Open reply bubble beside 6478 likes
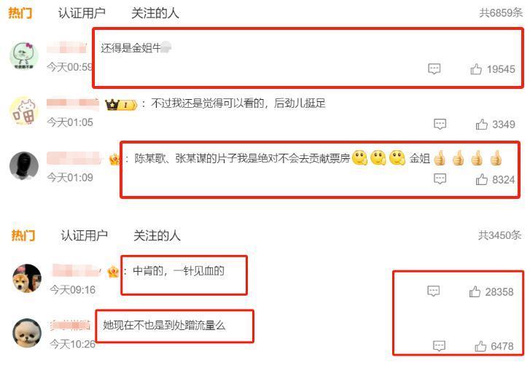The width and height of the screenshot is (530, 365). [x=439, y=346]
